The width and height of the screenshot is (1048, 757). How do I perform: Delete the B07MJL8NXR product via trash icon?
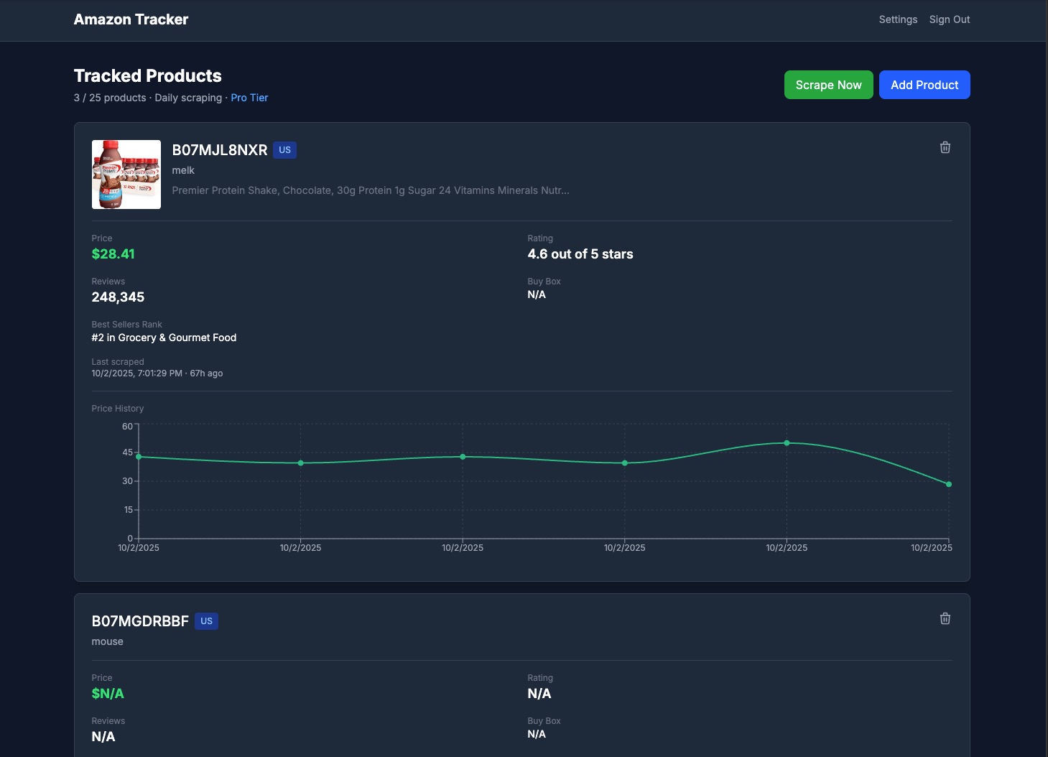click(x=945, y=147)
